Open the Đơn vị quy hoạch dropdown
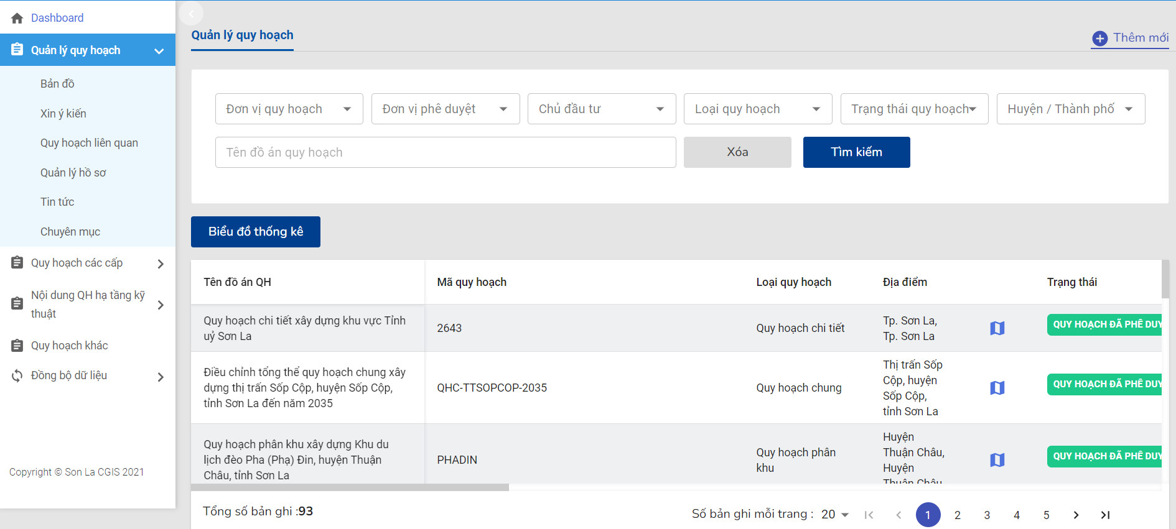Viewport: 1176px width, 529px height. [289, 109]
